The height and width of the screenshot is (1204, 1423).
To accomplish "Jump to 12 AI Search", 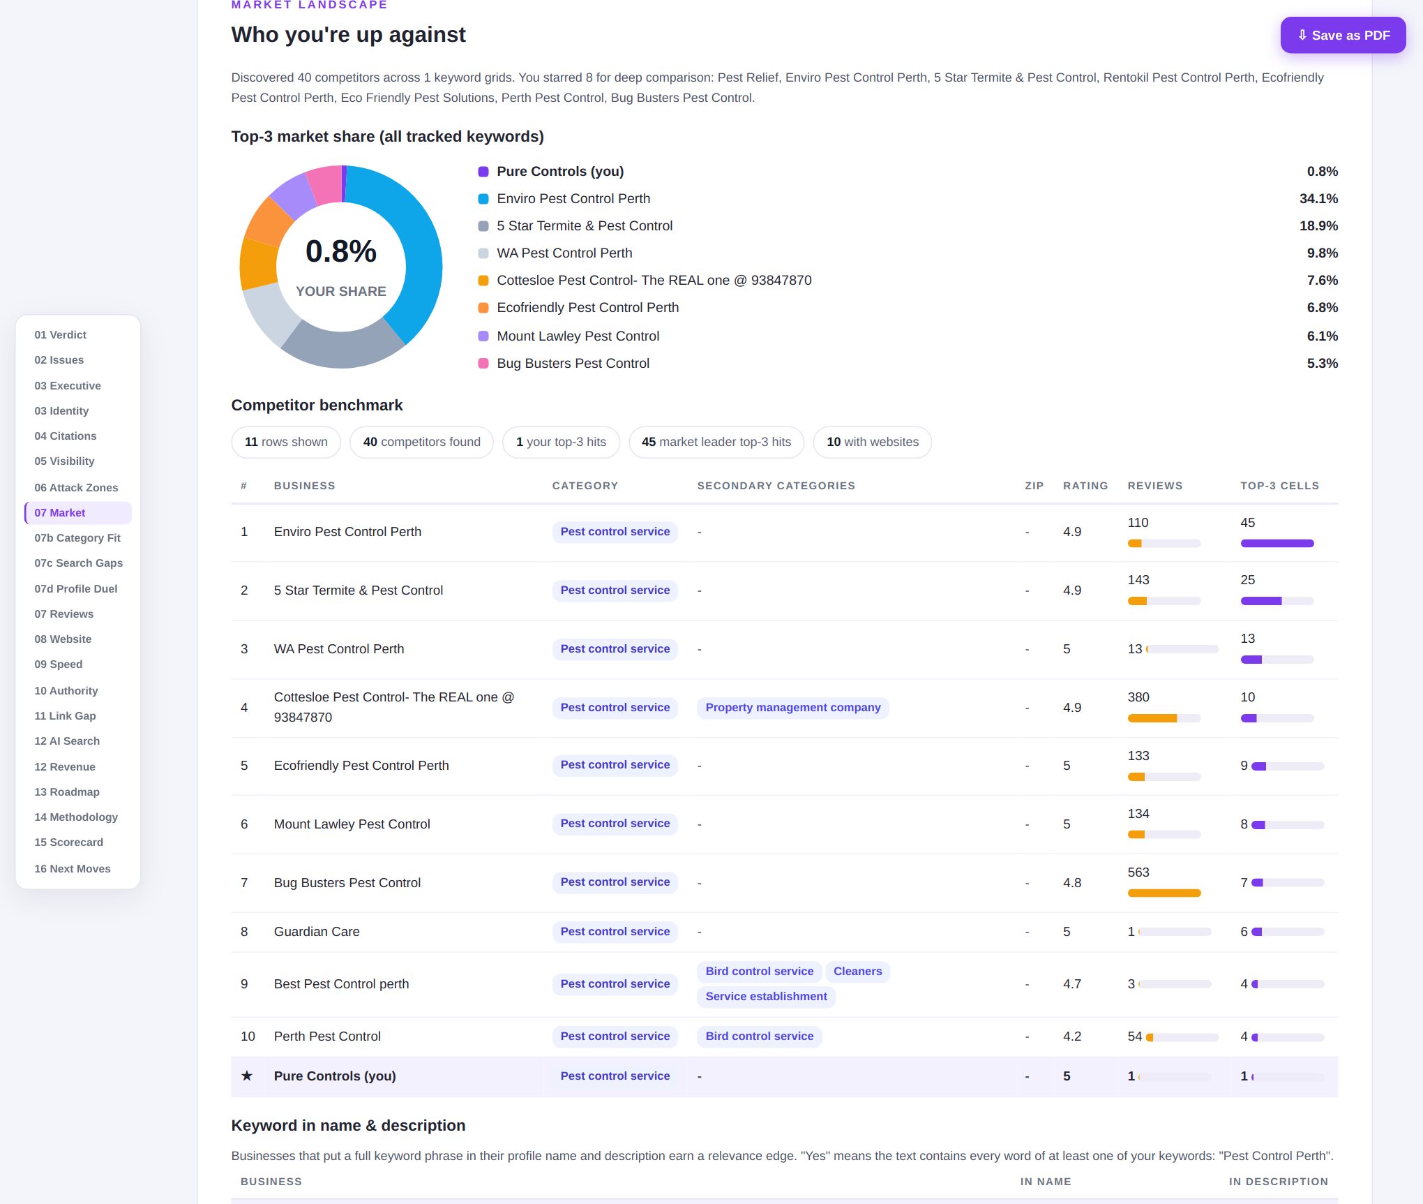I will click(67, 741).
